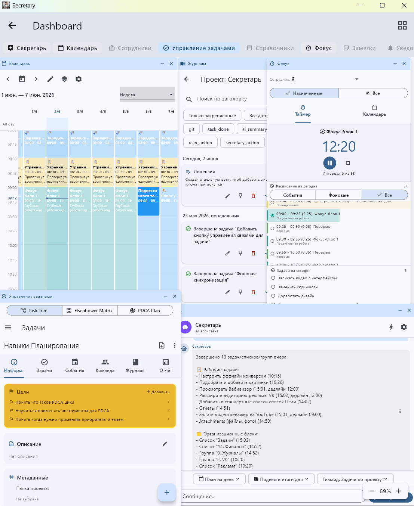Open the Отчёт tab in project
This screenshot has width=414, height=506.
(166, 366)
